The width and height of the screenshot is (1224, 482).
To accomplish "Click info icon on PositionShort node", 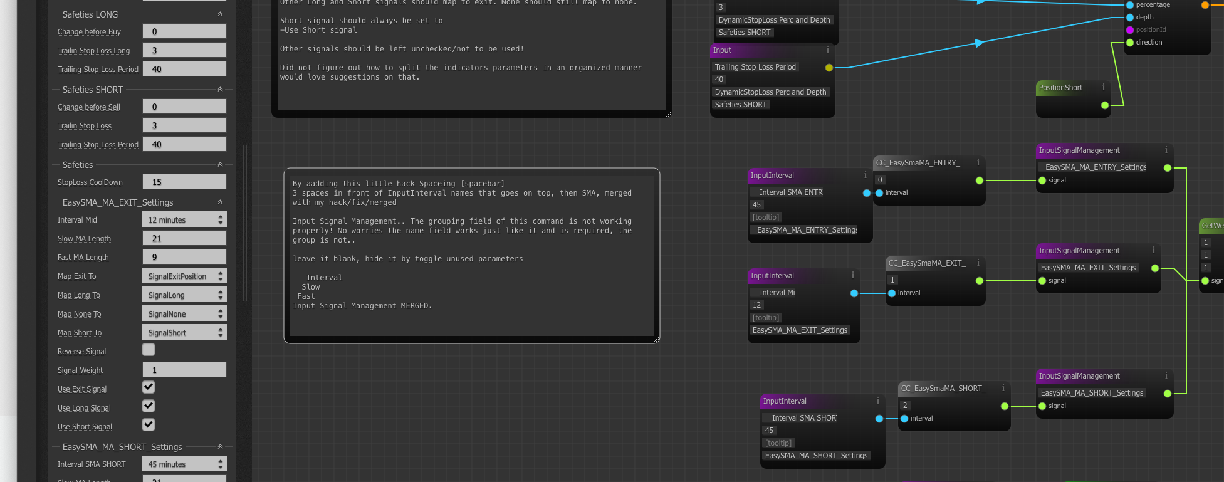I will click(x=1103, y=88).
